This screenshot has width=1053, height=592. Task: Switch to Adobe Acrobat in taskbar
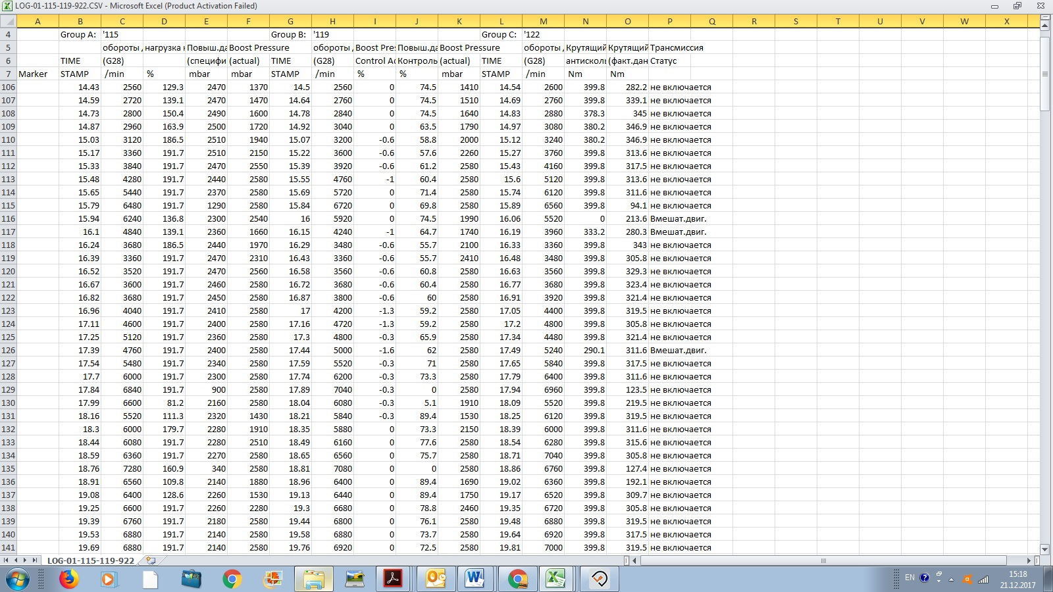(x=394, y=579)
